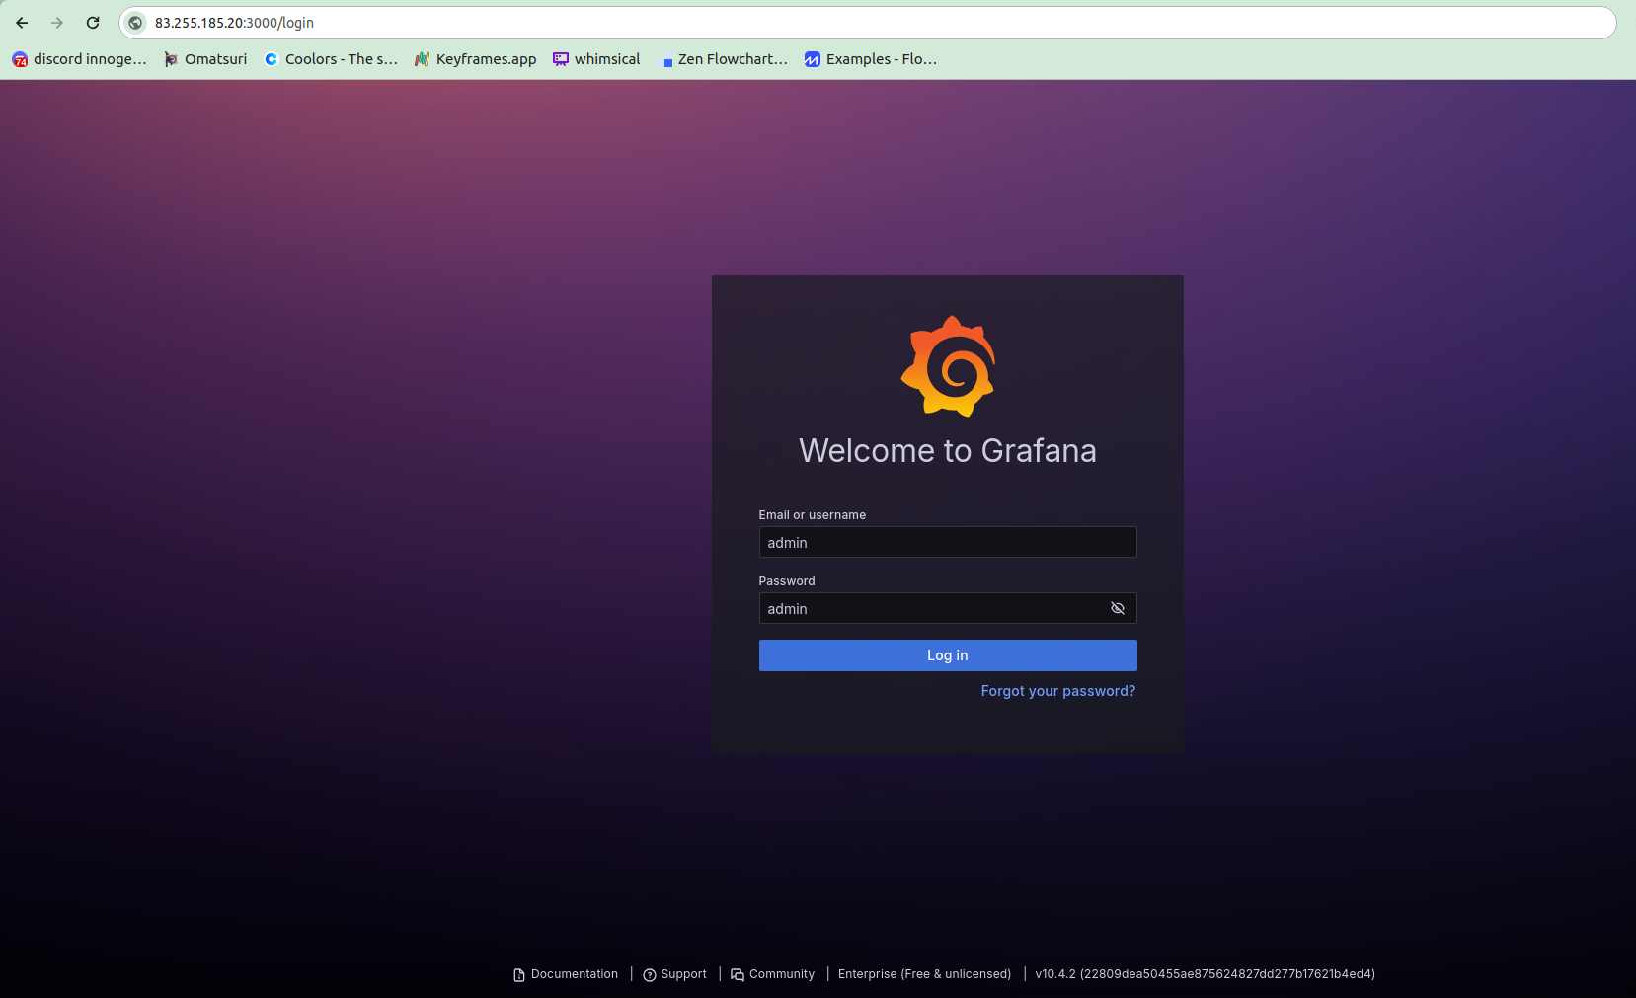Click the browser forward arrow
This screenshot has width=1636, height=998.
tap(57, 23)
